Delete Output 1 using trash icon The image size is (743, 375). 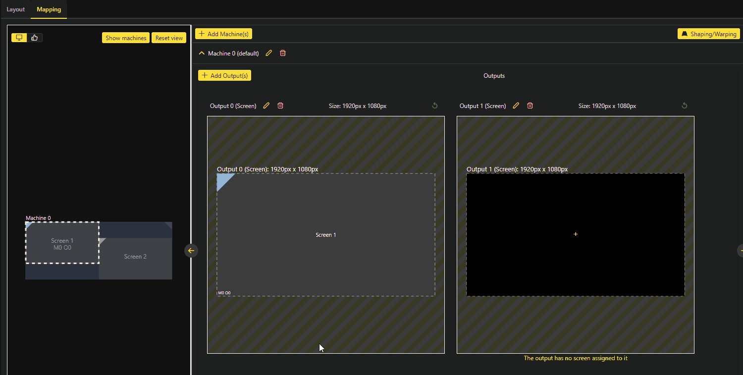(530, 106)
